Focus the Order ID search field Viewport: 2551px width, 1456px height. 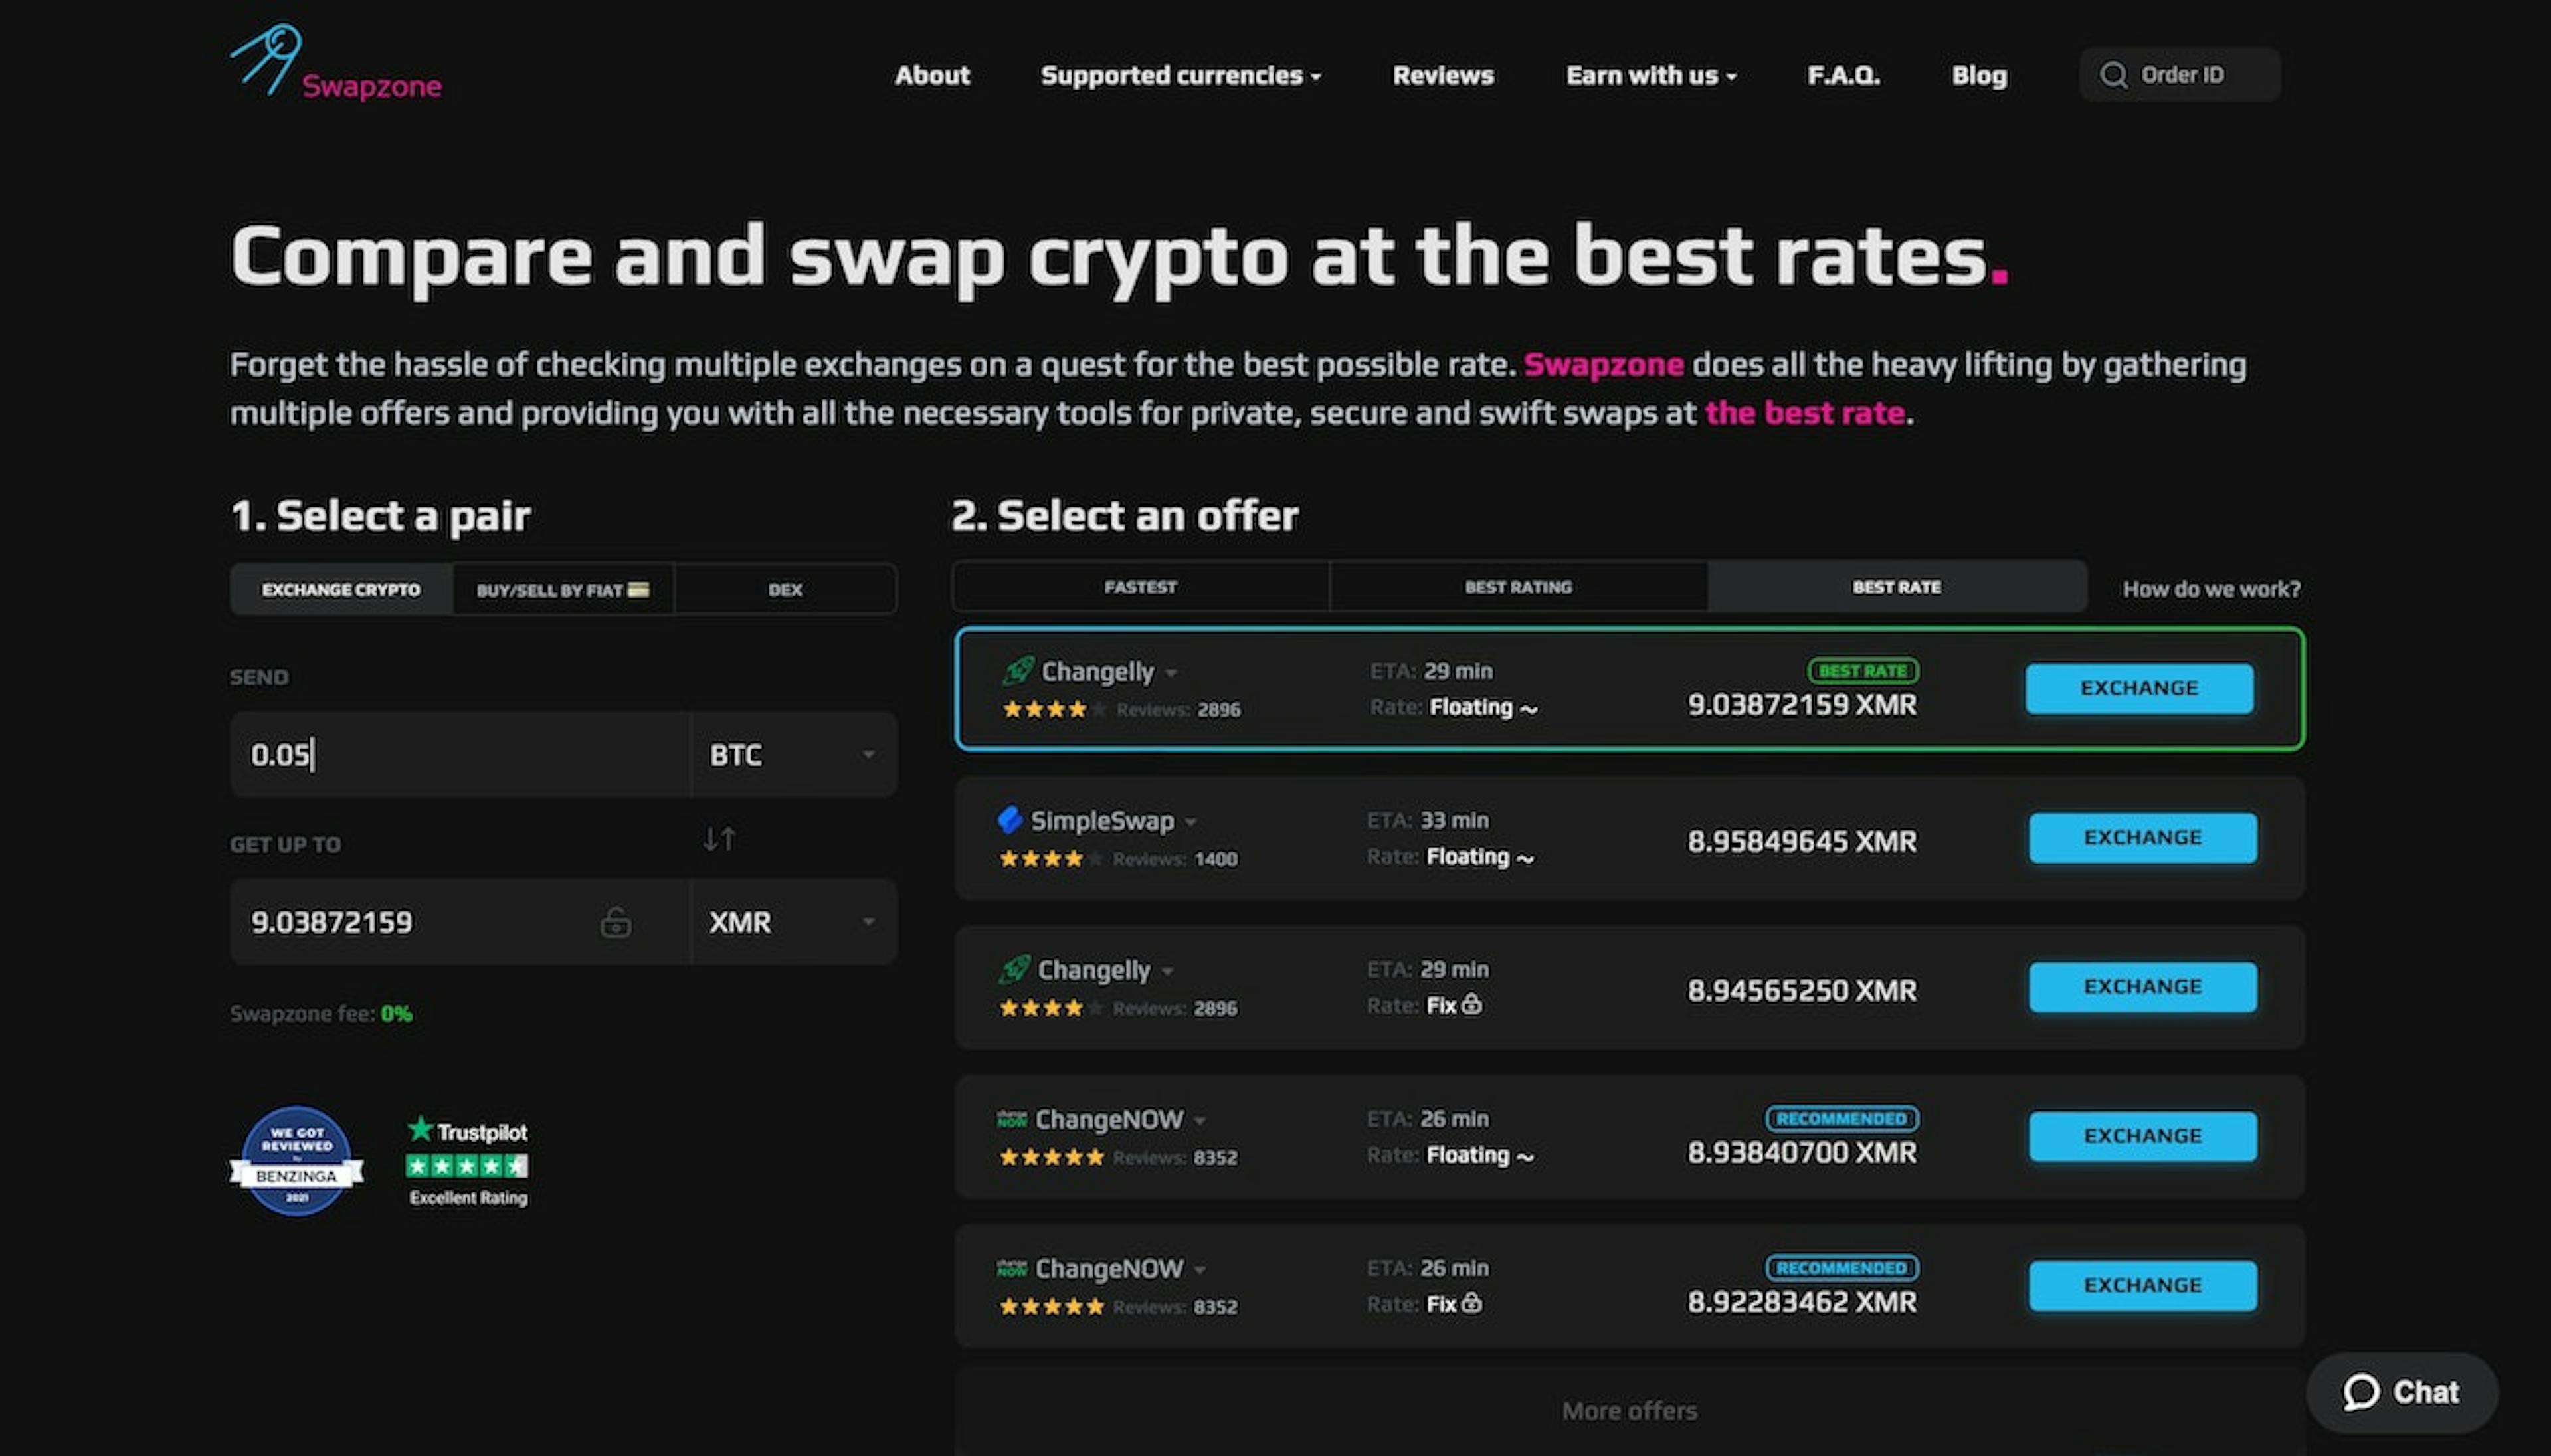(x=2180, y=75)
